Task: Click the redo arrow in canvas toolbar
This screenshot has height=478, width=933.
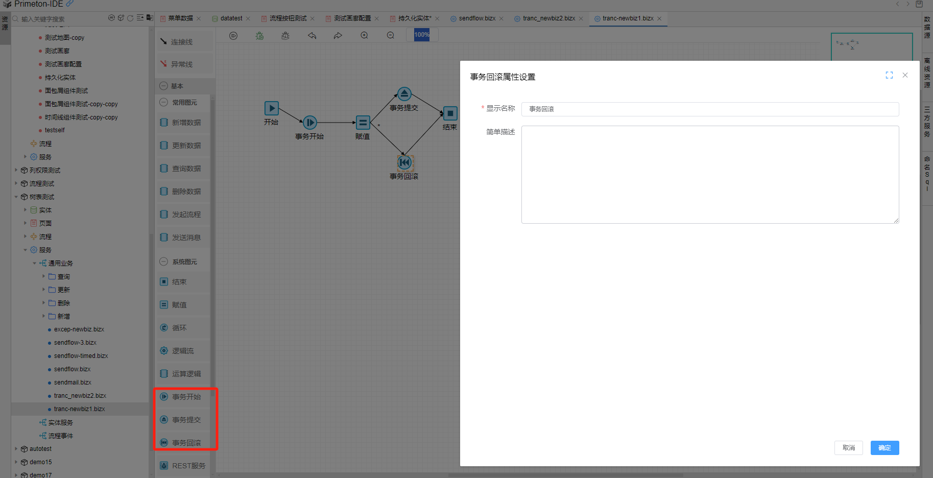Action: [338, 36]
